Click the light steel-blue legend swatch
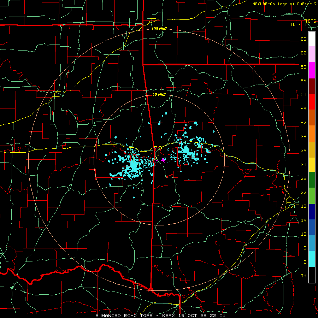The width and height of the screenshot is (318, 318). pos(312,243)
